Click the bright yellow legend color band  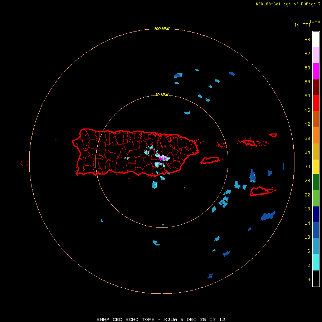pyautogui.click(x=316, y=167)
